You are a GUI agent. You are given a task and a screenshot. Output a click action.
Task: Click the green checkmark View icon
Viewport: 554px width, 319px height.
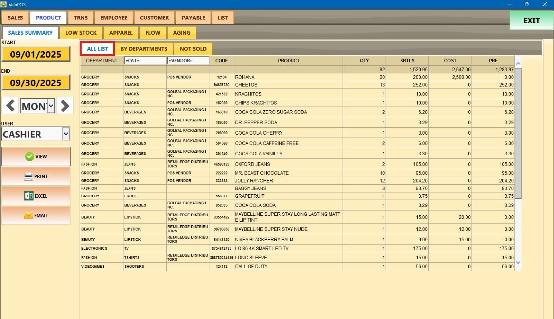pyautogui.click(x=30, y=157)
